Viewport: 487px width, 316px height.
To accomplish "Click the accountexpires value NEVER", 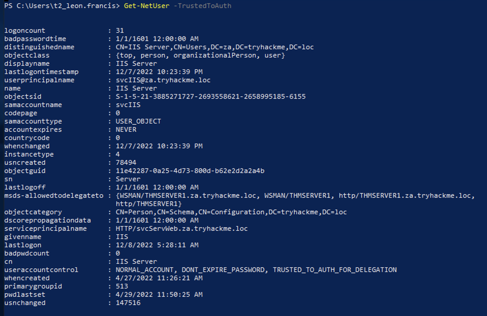I will [x=126, y=130].
